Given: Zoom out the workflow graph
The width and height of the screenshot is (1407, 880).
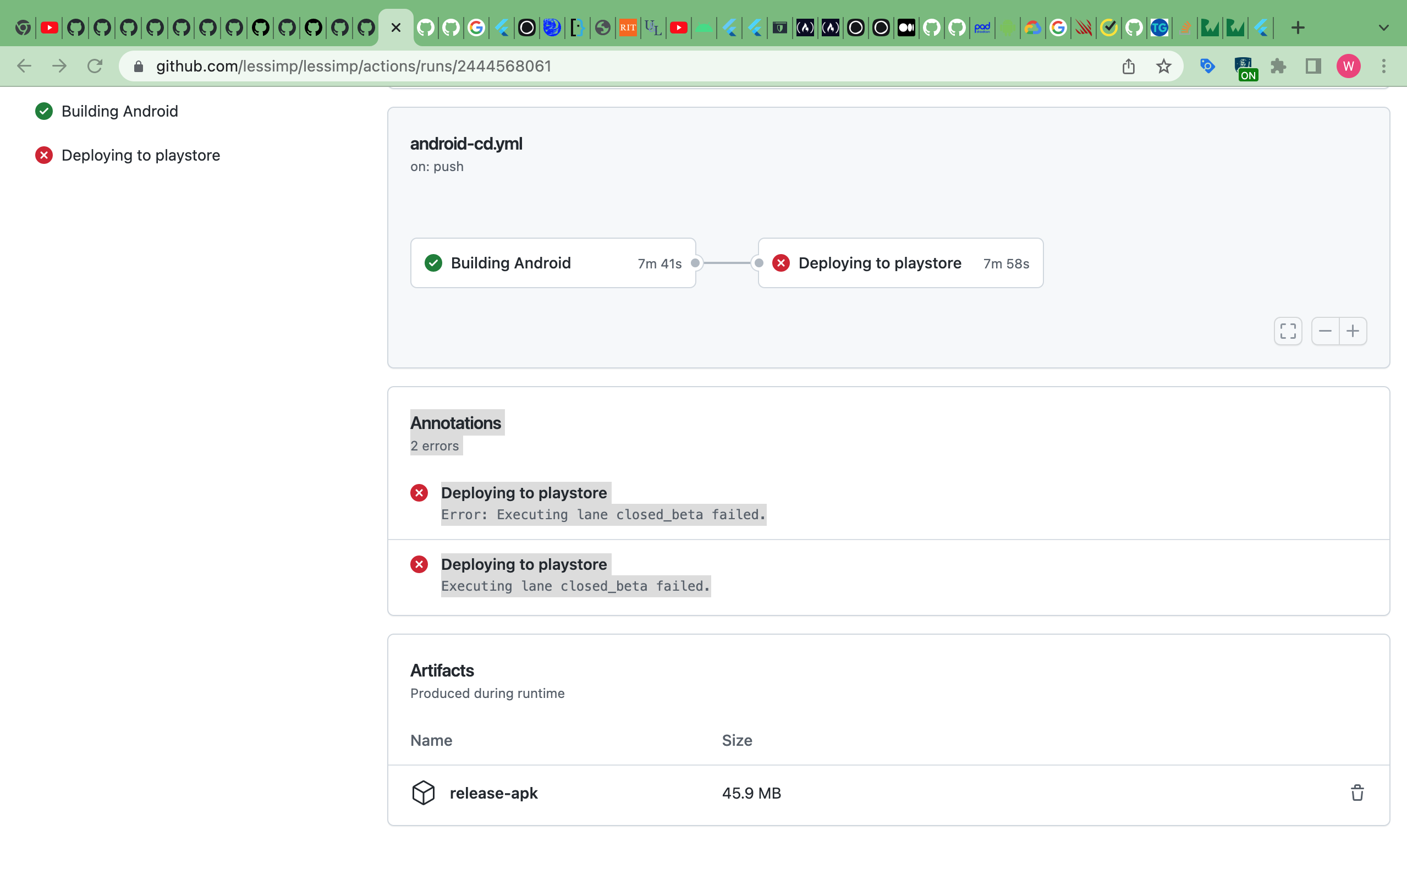Looking at the screenshot, I should click(1325, 331).
